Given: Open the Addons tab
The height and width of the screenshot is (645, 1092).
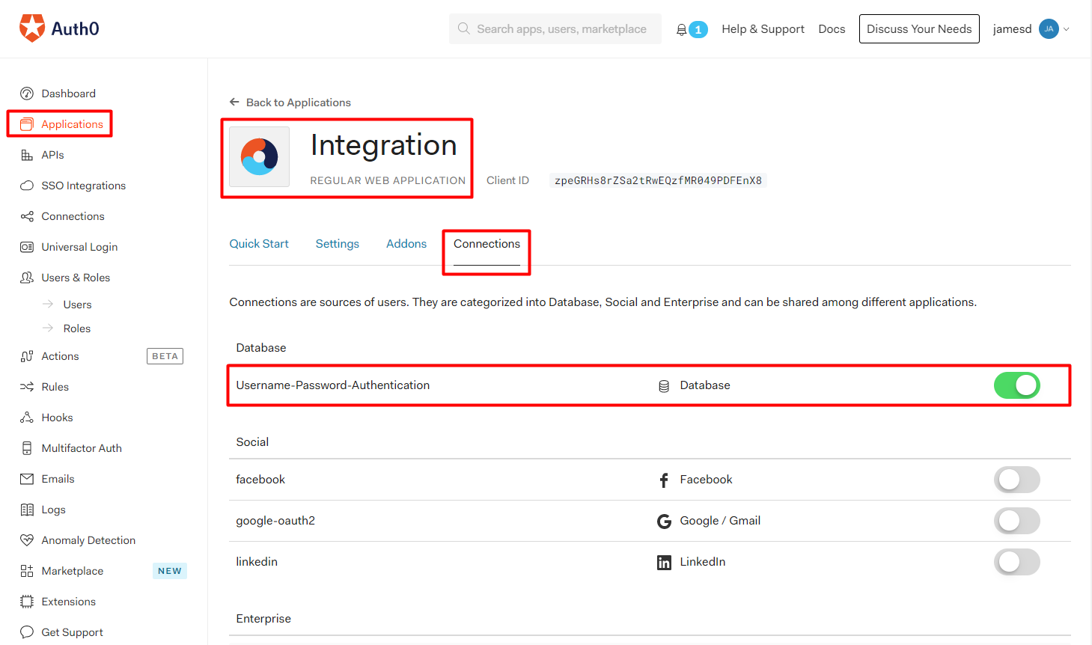Looking at the screenshot, I should coord(406,244).
